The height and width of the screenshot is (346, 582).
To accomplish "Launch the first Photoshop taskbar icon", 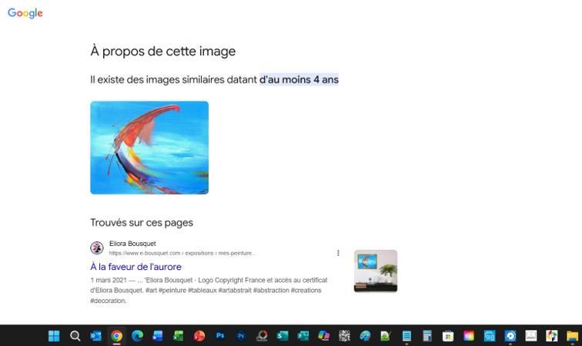I will (220, 336).
